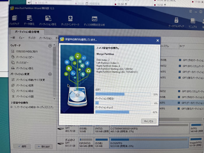
Task: Open the 一般 menu
Action: (x=13, y=38)
